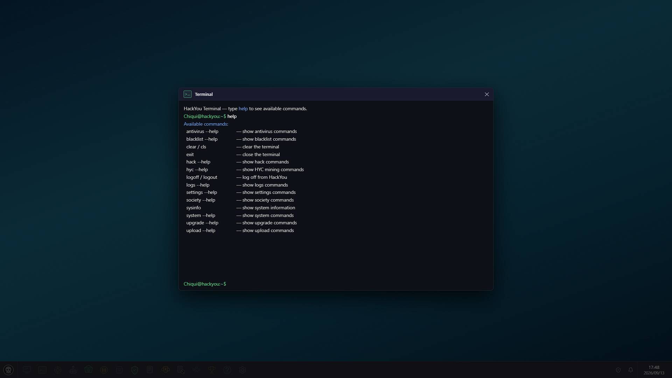Open the crosshair target icon in taskbar
This screenshot has height=378, width=672.
[x=58, y=370]
